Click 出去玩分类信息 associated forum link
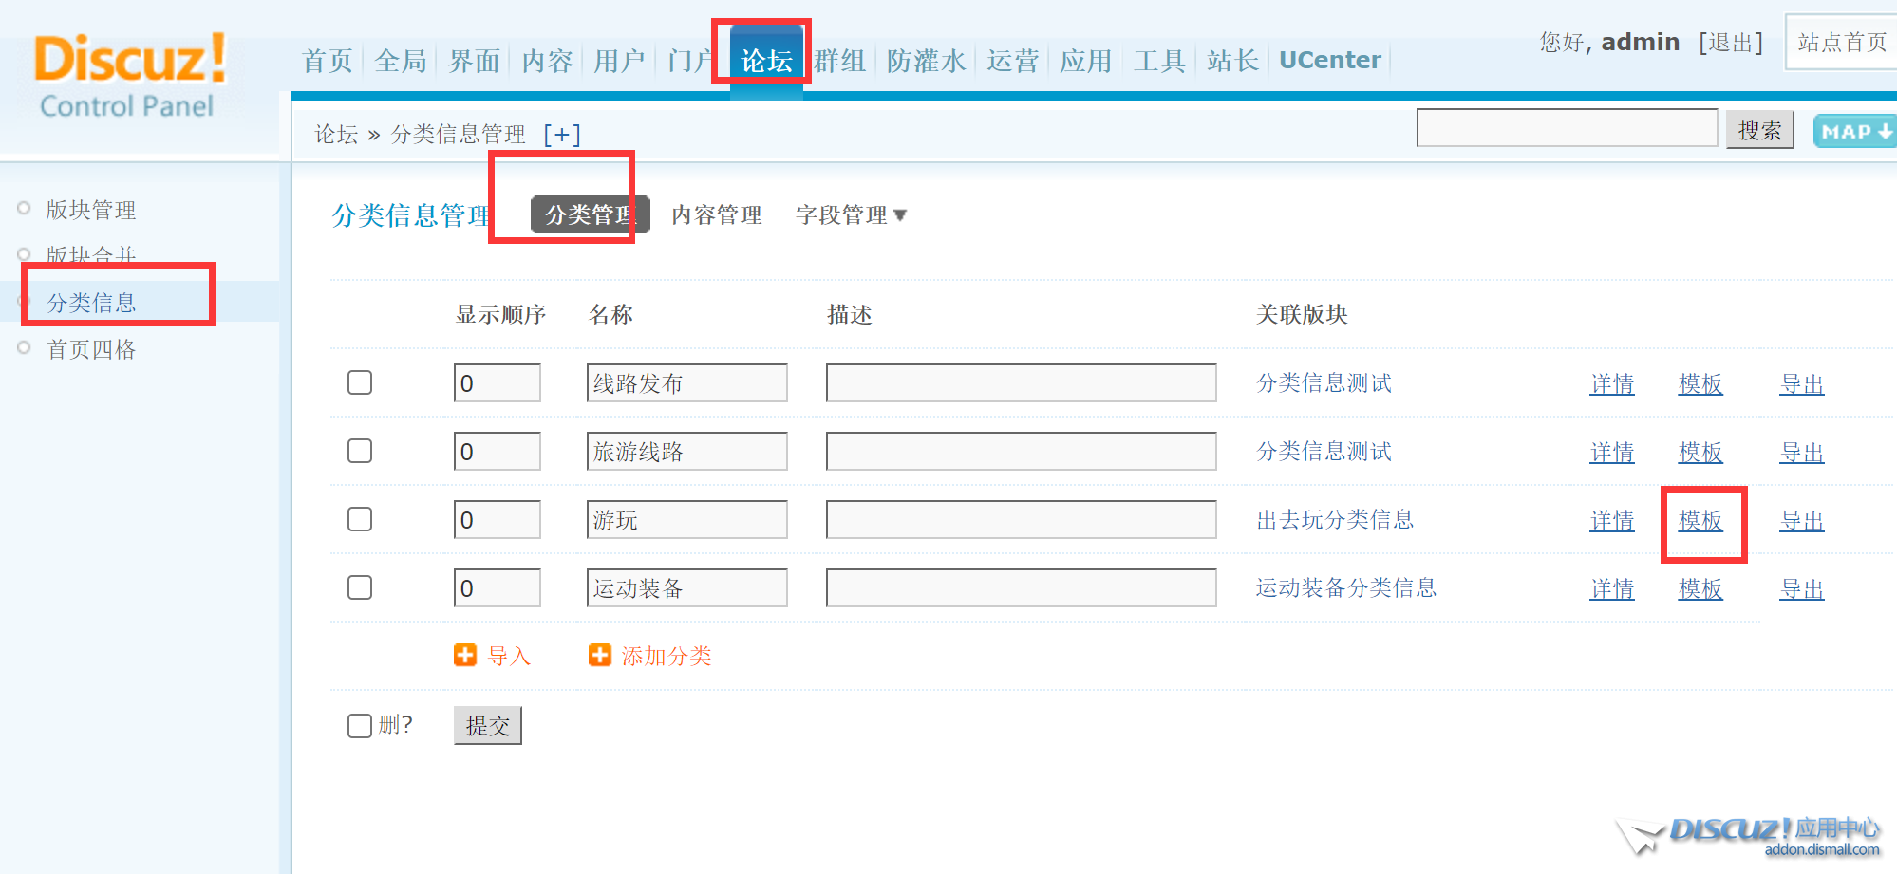This screenshot has width=1897, height=874. click(x=1335, y=519)
